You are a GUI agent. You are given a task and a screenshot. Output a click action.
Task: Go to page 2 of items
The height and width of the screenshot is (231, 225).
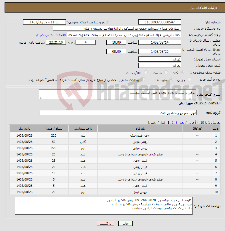(x=173, y=123)
